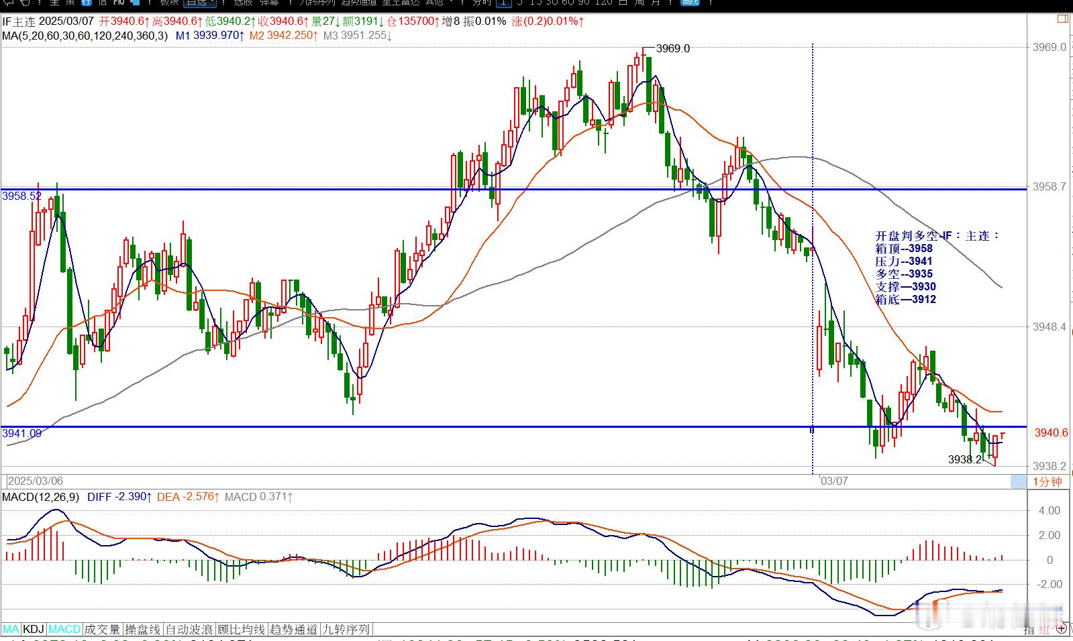The image size is (1073, 641).
Task: Select the 顾比均线 indicator tab
Action: pos(242,630)
